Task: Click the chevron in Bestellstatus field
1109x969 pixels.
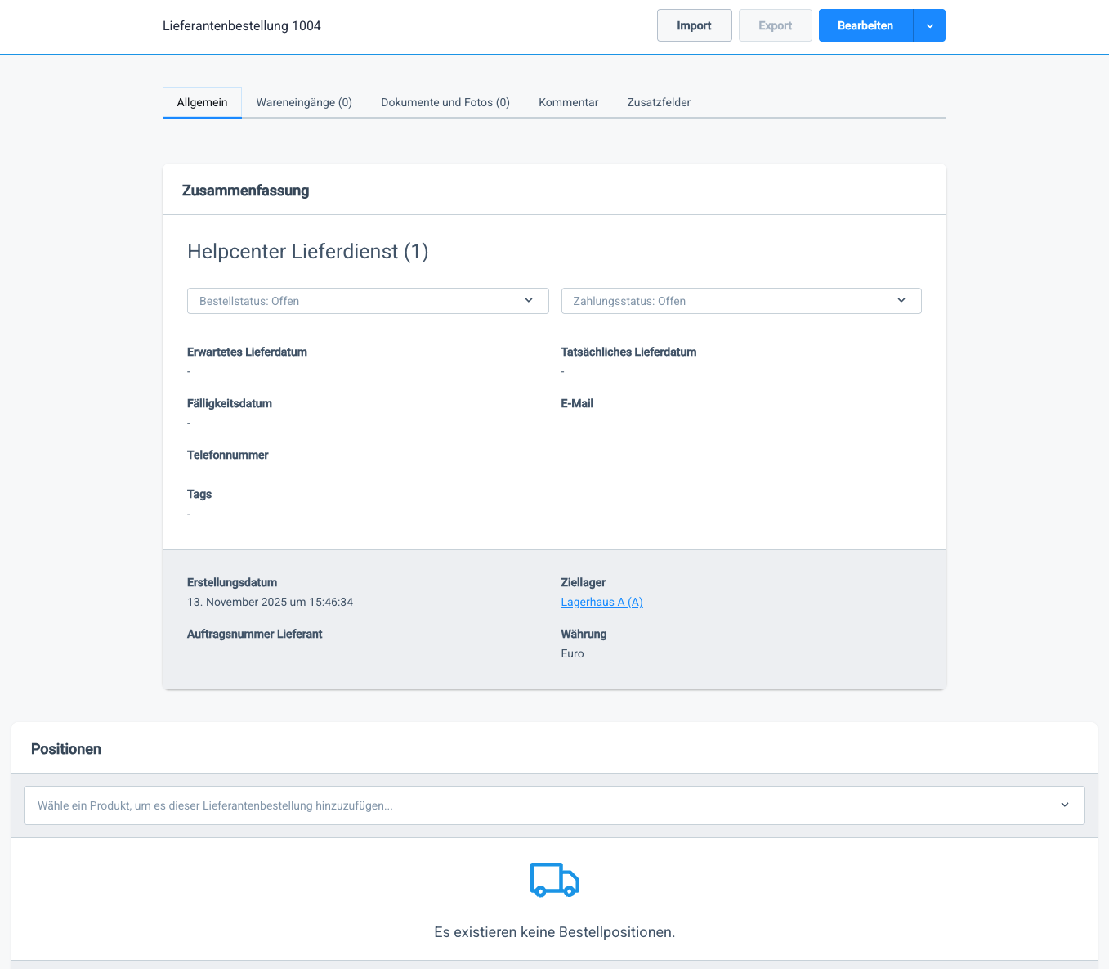Action: click(x=529, y=301)
